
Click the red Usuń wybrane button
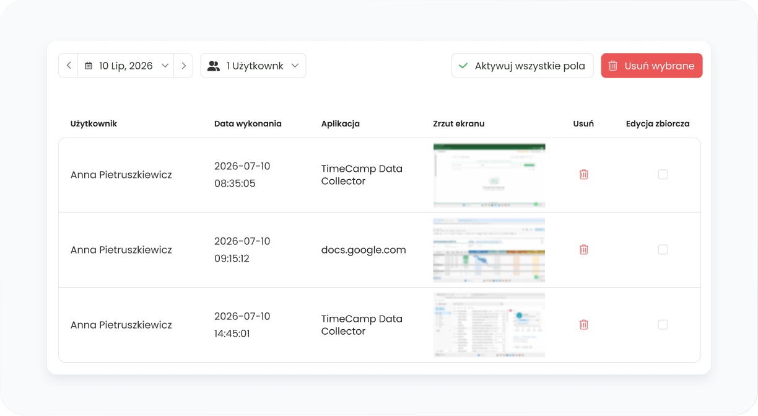pos(651,66)
